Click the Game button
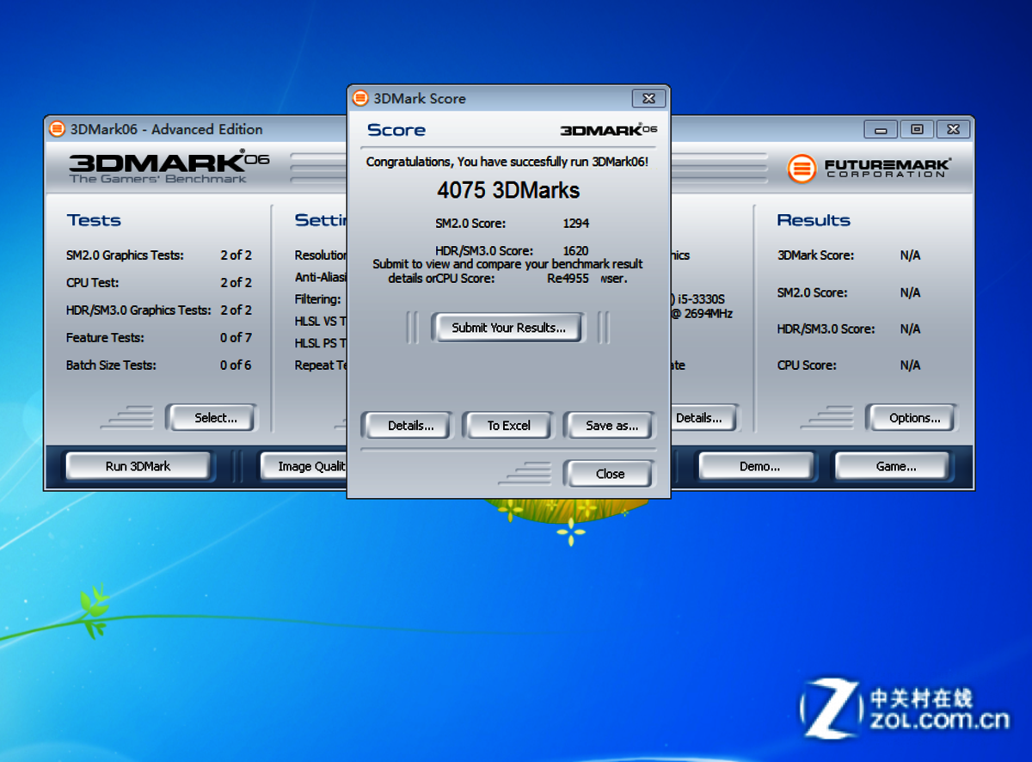 tap(894, 466)
